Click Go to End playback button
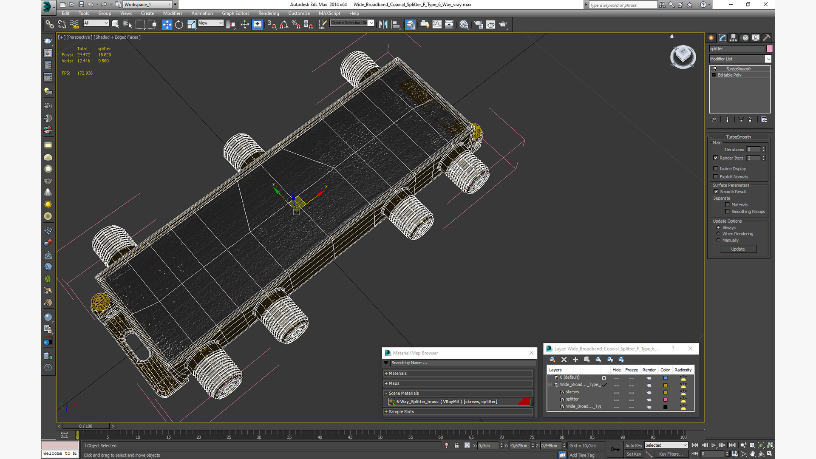 (x=732, y=445)
